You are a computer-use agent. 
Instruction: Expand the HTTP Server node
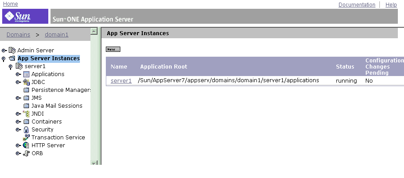click(x=18, y=145)
